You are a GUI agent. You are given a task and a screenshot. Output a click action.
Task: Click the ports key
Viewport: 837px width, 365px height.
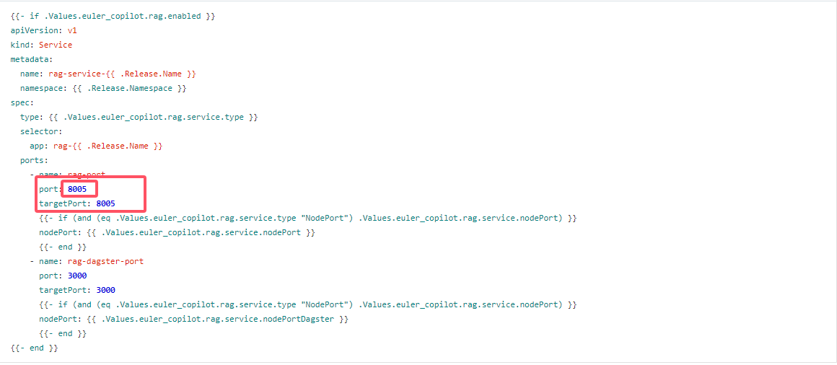click(34, 160)
